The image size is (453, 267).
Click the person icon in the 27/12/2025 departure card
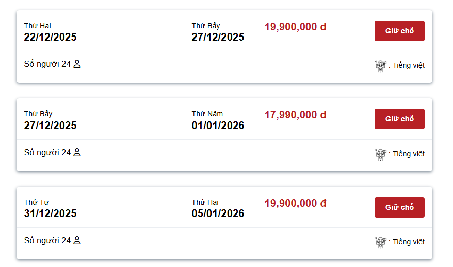pyautogui.click(x=77, y=152)
